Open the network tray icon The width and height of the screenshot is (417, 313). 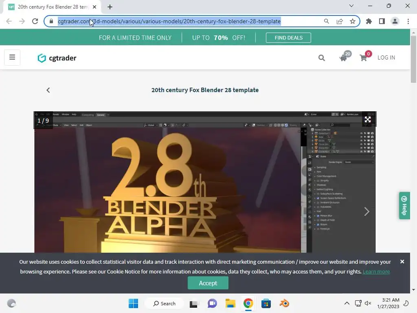(358, 303)
